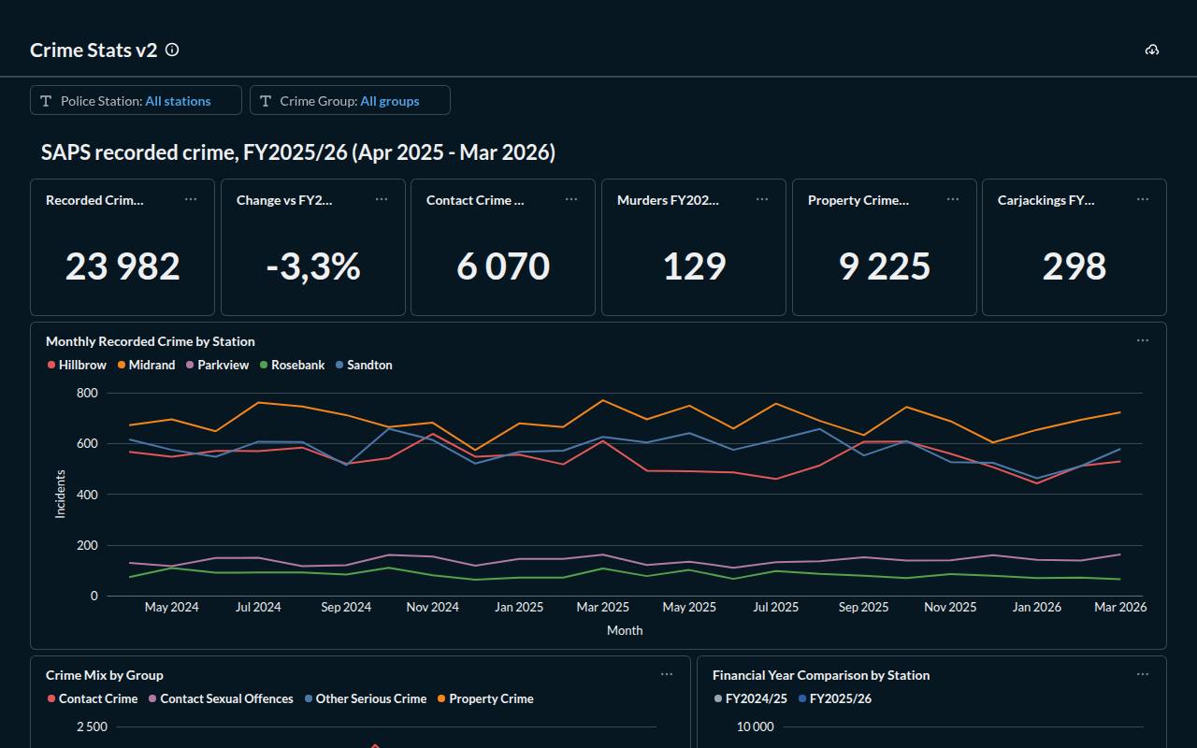Screen dimensions: 1197x748
Task: Click the dashboard info icon beside Crime Stats v2
Action: point(172,50)
